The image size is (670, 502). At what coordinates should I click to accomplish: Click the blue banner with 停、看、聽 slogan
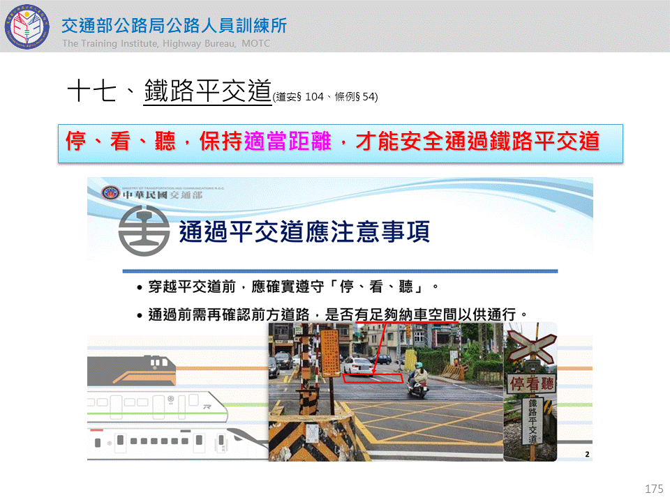(x=340, y=143)
